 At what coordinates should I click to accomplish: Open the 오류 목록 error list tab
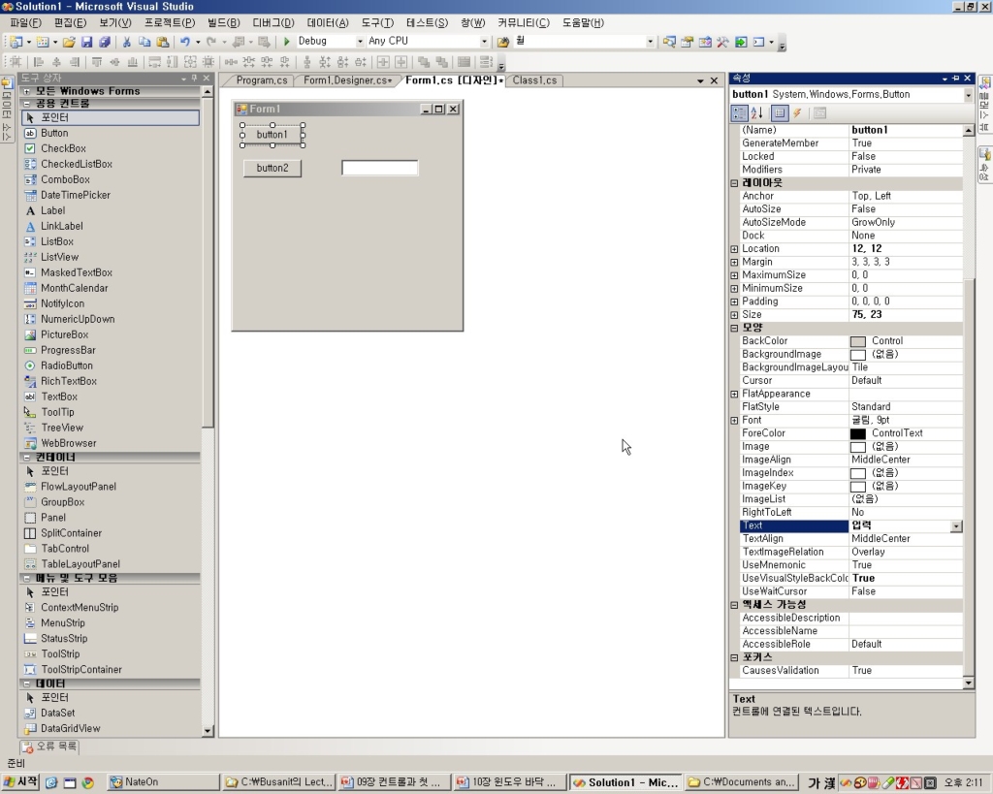click(x=49, y=746)
